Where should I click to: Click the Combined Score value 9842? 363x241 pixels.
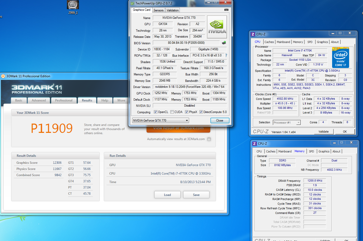point(58,175)
